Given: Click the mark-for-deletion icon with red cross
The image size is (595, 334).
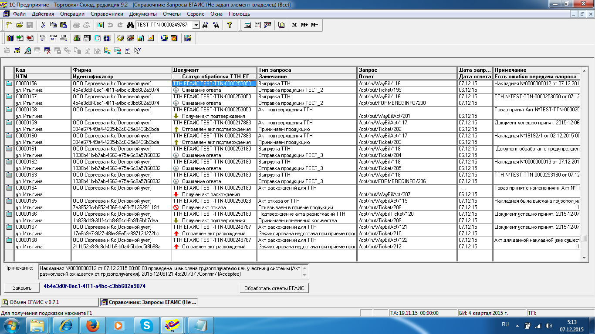Looking at the screenshot, I should pos(47,51).
